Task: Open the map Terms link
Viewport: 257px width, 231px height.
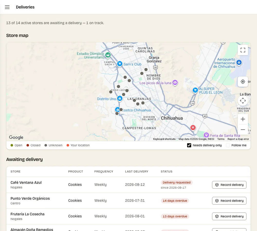Action: click(221, 139)
